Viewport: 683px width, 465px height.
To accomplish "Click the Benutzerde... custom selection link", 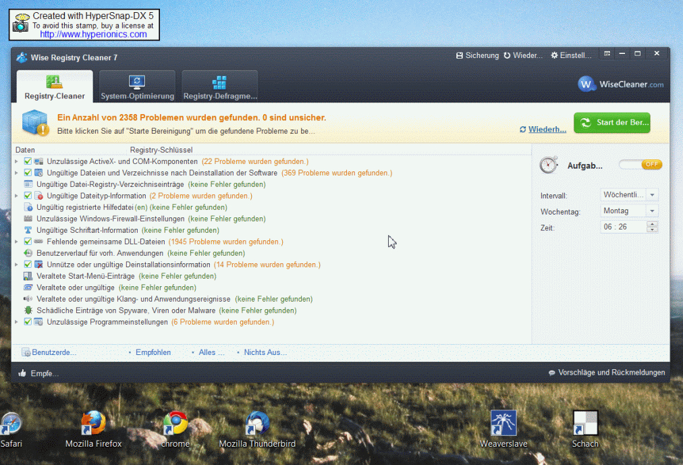I will [x=49, y=352].
